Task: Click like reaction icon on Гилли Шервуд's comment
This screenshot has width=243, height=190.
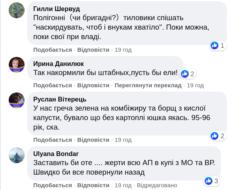Action: pos(215,45)
